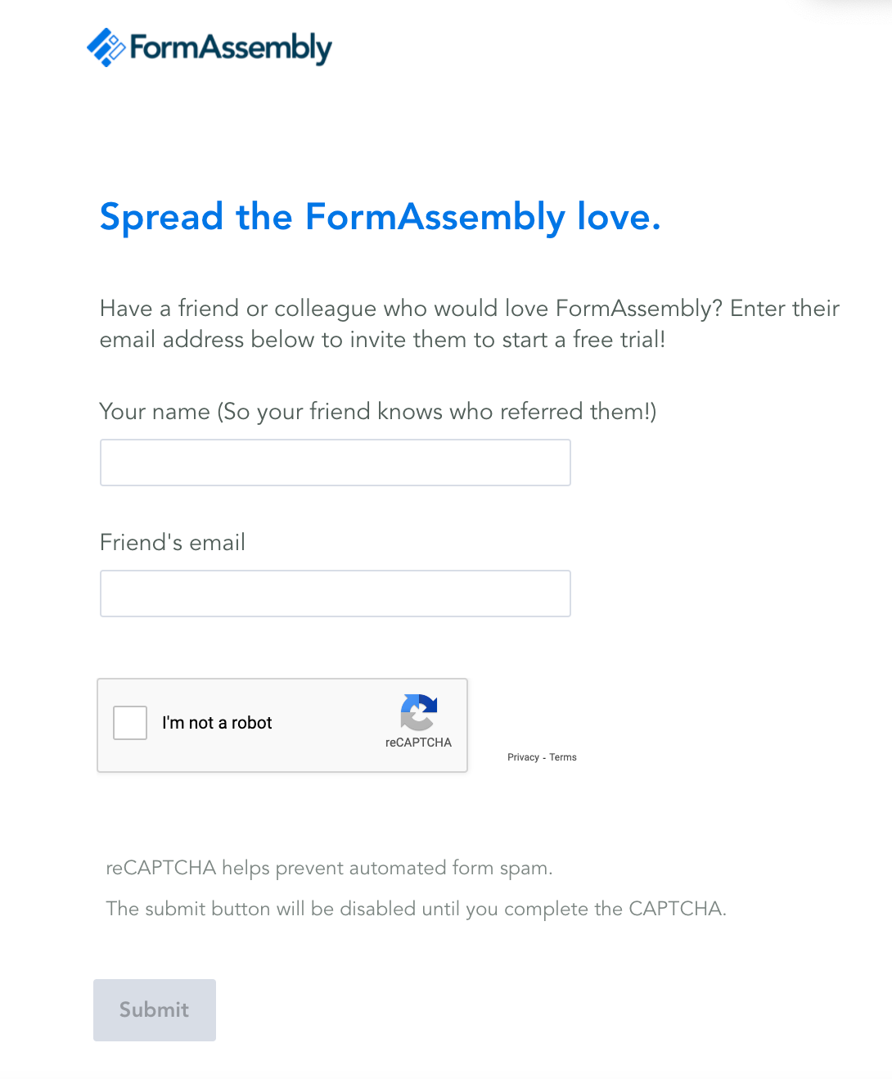Viewport: 892px width, 1079px height.
Task: Click the "reCAPTCHA helps prevent automated form spam" note
Action: pyautogui.click(x=329, y=868)
